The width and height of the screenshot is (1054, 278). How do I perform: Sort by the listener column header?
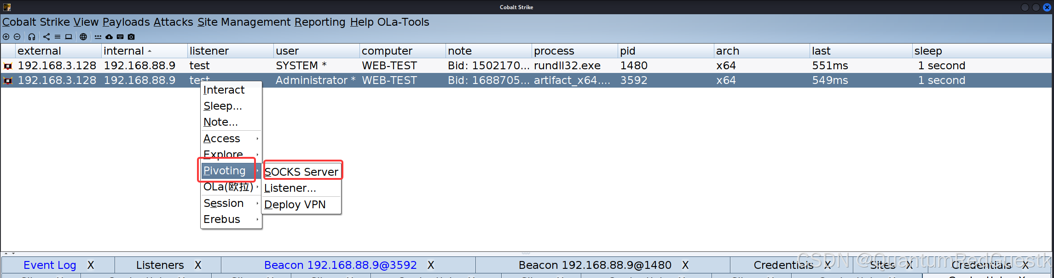230,51
